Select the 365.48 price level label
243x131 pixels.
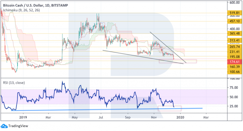pos(234,33)
